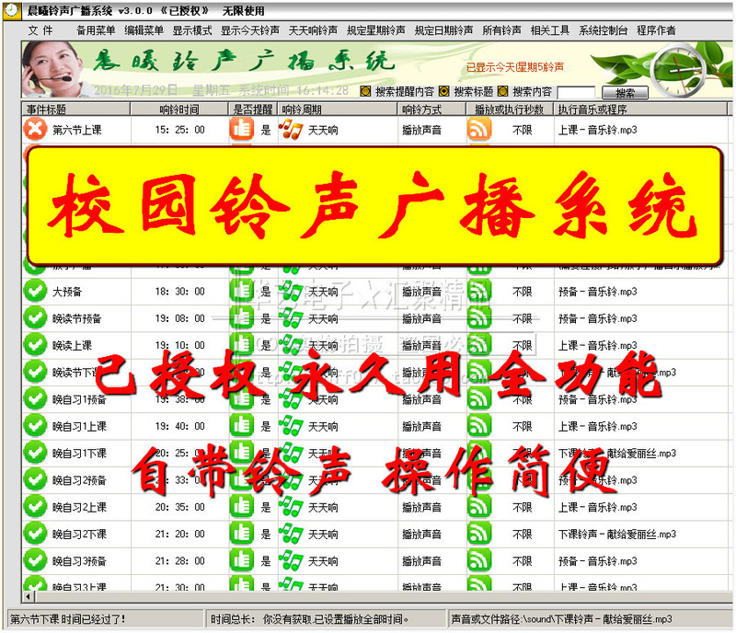The width and height of the screenshot is (736, 633).
Task: Open the 备用菜单 menu
Action: 96,30
